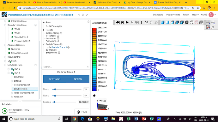218x122 pixels.
Task: Expand the Force coefficients plot node
Action: (x=12, y=93)
